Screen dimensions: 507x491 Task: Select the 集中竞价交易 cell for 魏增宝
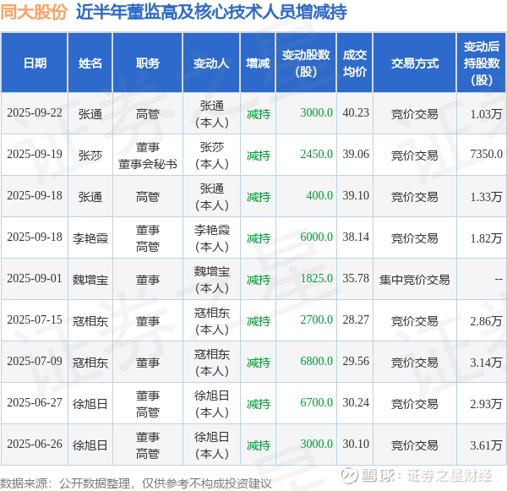(x=415, y=280)
